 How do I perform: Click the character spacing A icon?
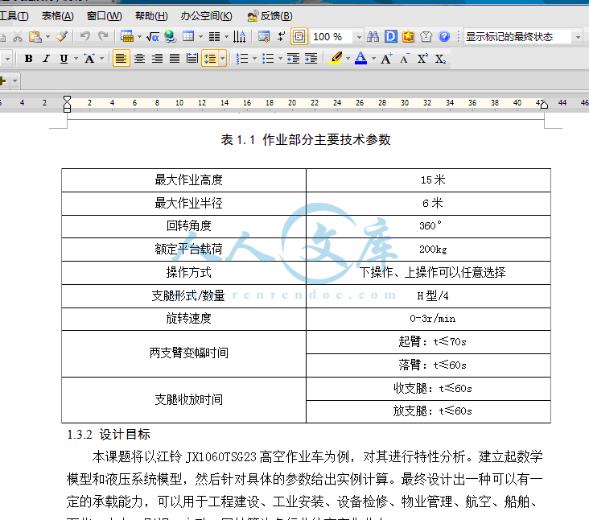pyautogui.click(x=89, y=59)
